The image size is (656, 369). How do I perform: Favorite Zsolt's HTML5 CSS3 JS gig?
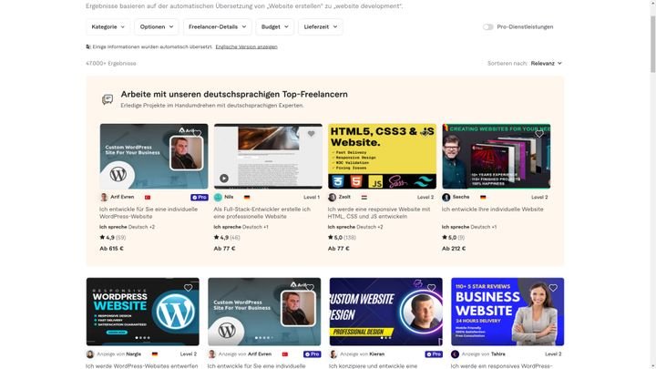[425, 134]
